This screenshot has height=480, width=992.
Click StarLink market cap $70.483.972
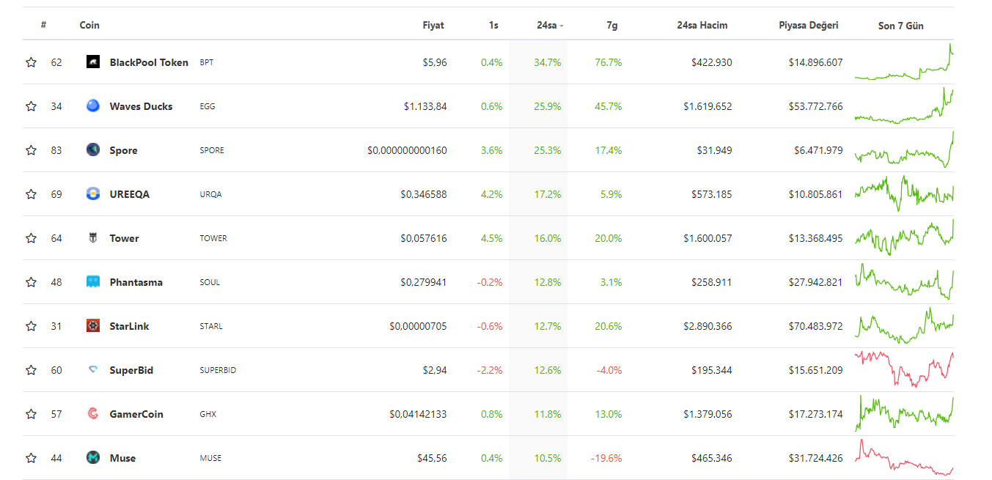click(x=815, y=326)
